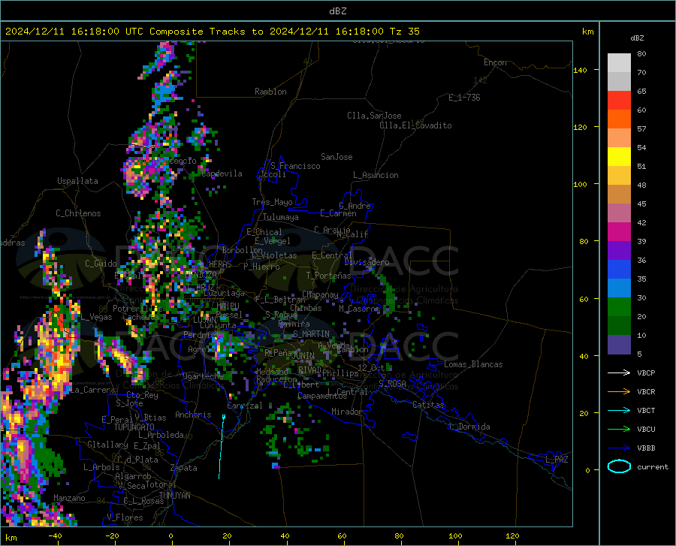The image size is (676, 546).
Task: Click the Gltallary place label
Action: pos(107,445)
